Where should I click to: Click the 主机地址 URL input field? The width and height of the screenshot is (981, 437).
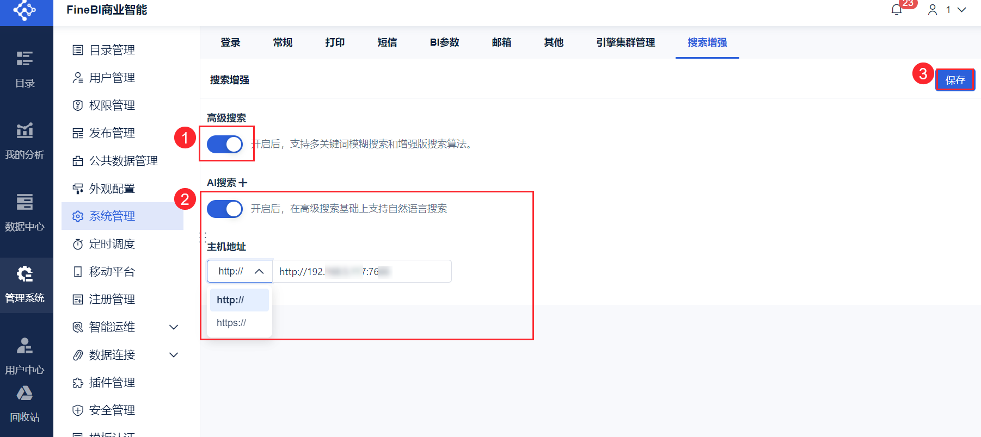[x=362, y=271]
